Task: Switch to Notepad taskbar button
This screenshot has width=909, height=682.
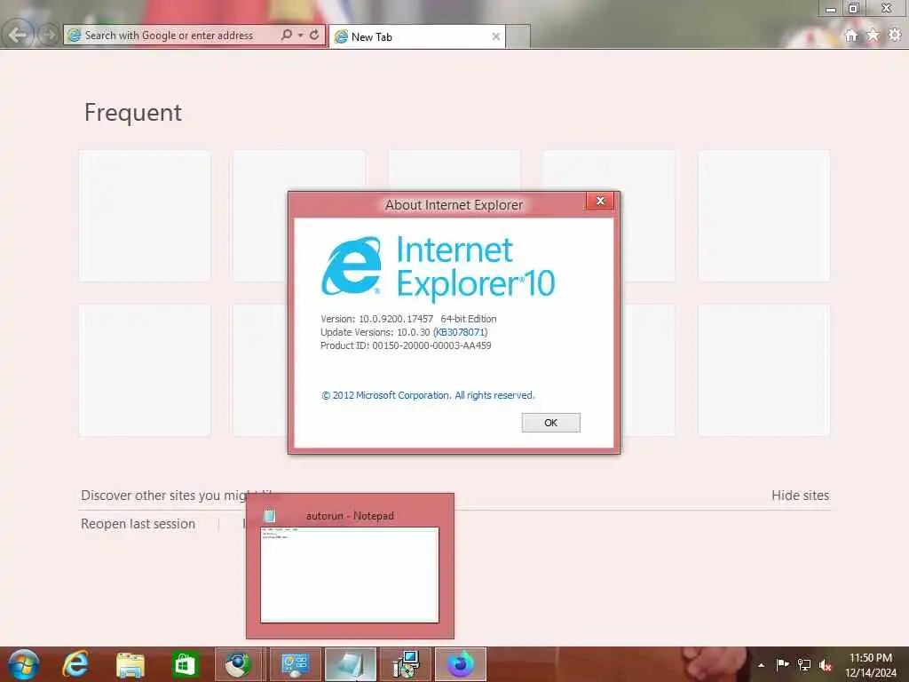Action: [350, 664]
